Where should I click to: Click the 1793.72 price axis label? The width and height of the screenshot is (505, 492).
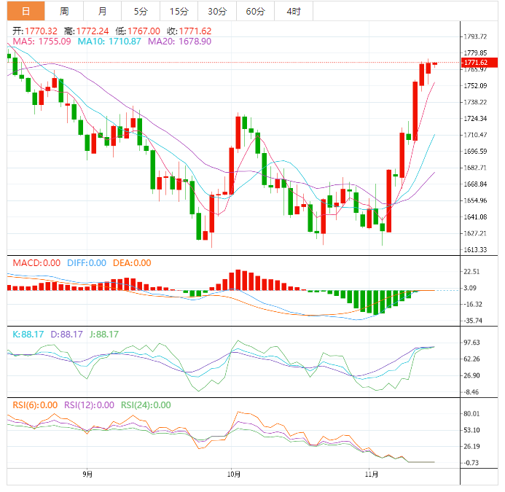click(475, 36)
